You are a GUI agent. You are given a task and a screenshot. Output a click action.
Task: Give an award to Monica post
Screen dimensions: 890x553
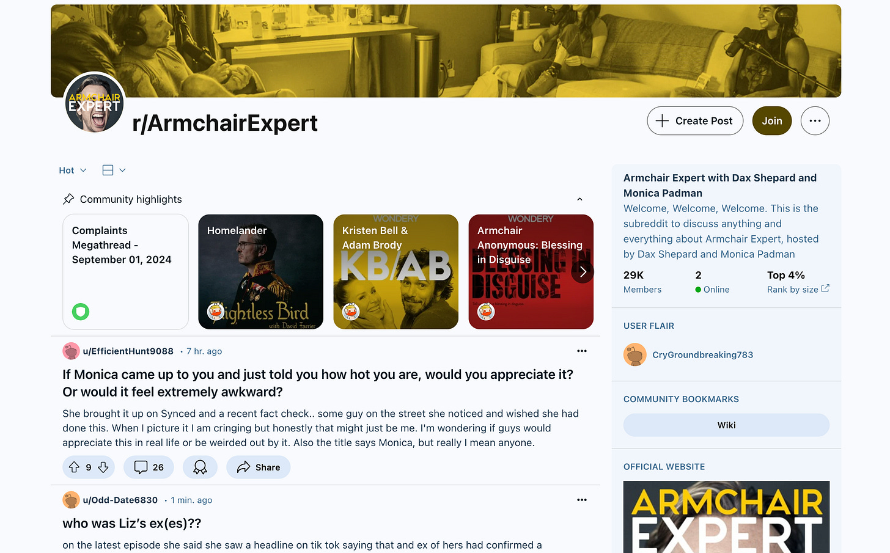click(200, 467)
